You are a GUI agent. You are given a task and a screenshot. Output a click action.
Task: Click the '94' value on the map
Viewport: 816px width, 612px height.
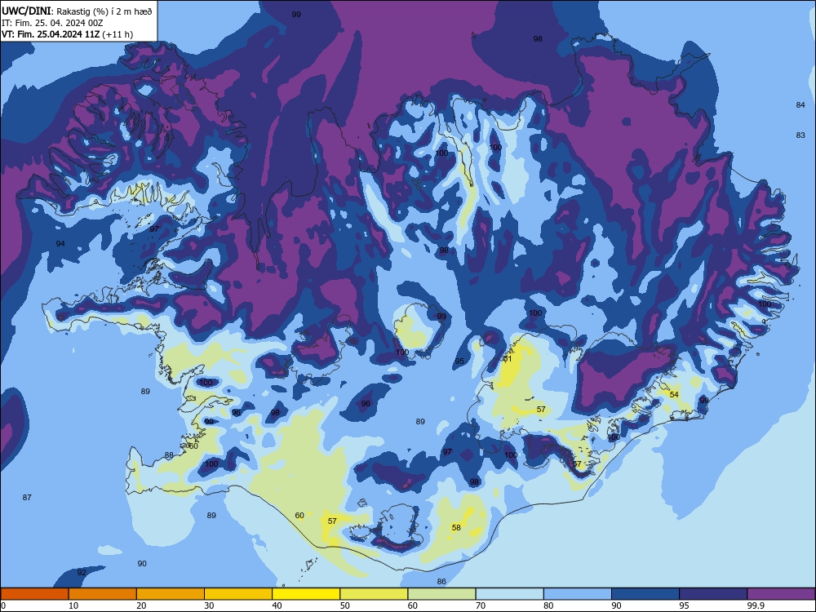60,243
